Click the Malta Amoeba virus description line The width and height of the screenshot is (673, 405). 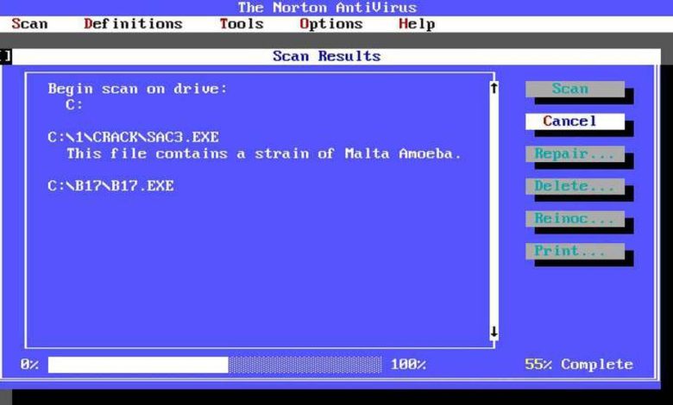click(x=264, y=153)
